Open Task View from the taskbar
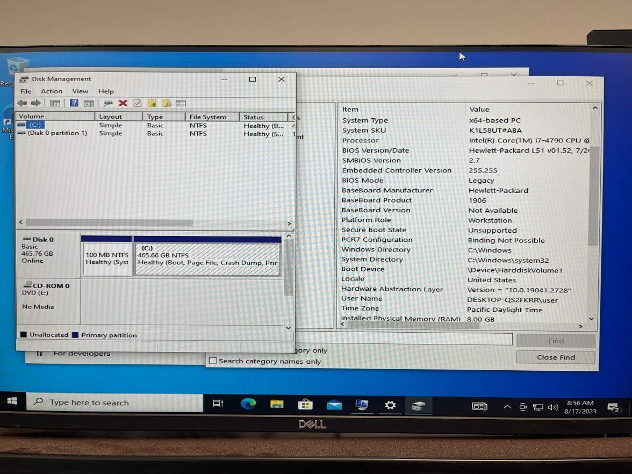 (218, 403)
